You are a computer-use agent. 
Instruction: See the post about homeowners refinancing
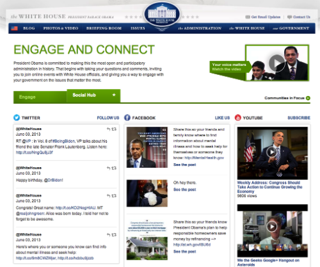tap(185, 252)
